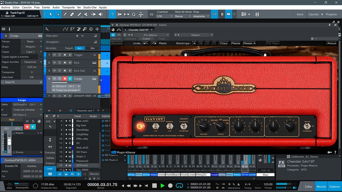Viewport: 342px width, 192px height.
Task: Open the Pista menu
Action: coord(37,7)
